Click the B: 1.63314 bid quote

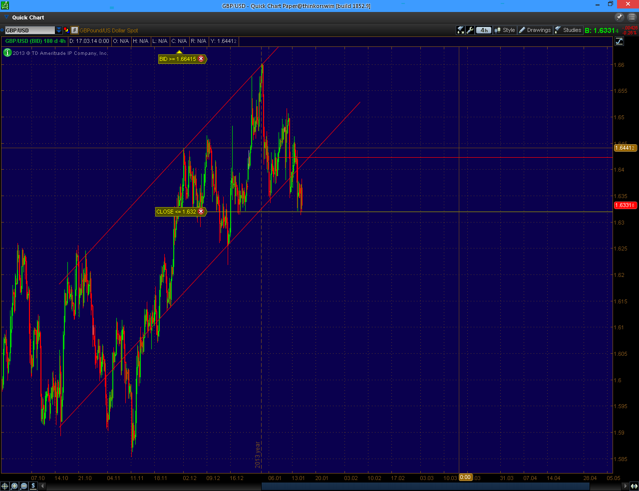602,30
